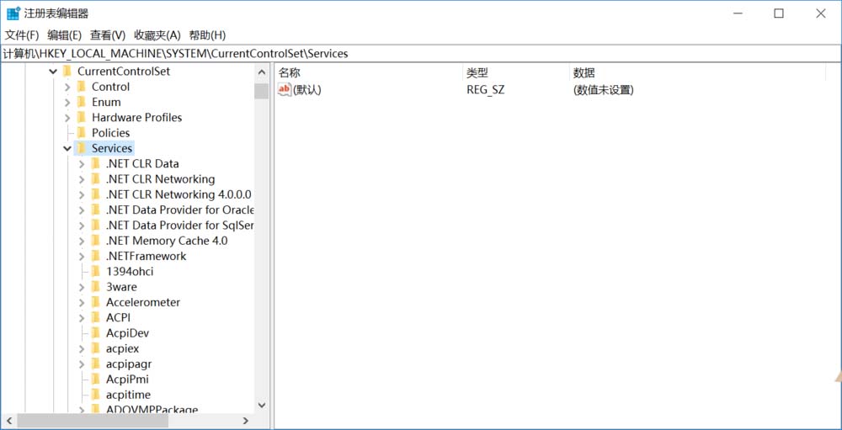The image size is (842, 430).
Task: Expand the Control key
Action: (67, 87)
